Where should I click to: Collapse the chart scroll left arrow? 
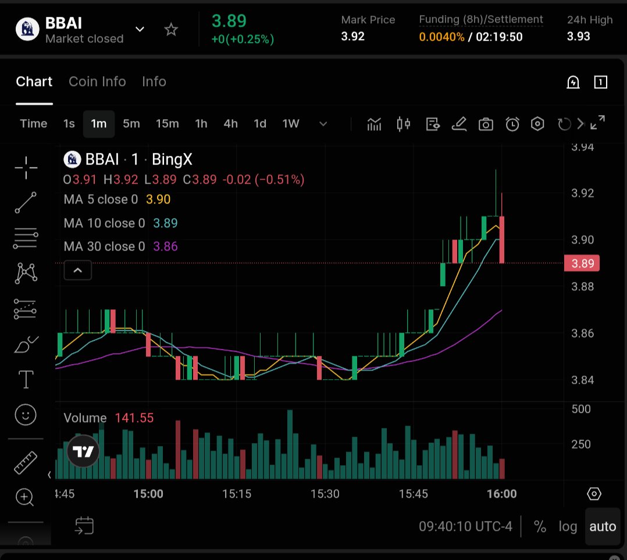[49, 475]
